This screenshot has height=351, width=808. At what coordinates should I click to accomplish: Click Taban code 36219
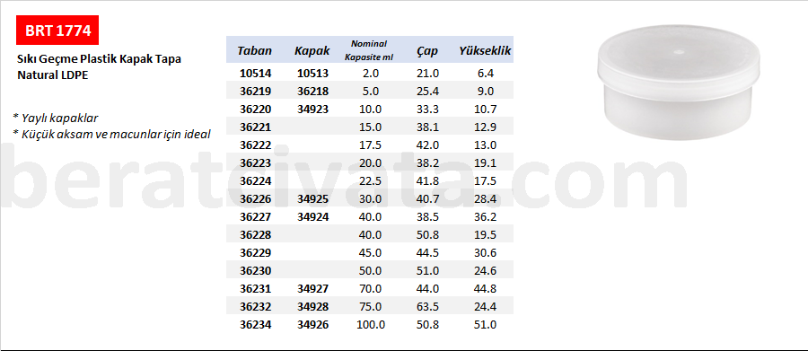point(256,92)
